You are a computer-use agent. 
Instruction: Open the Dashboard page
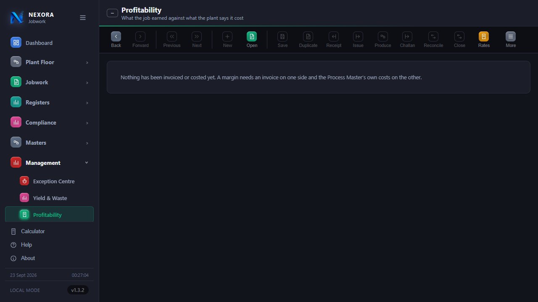(x=50, y=43)
